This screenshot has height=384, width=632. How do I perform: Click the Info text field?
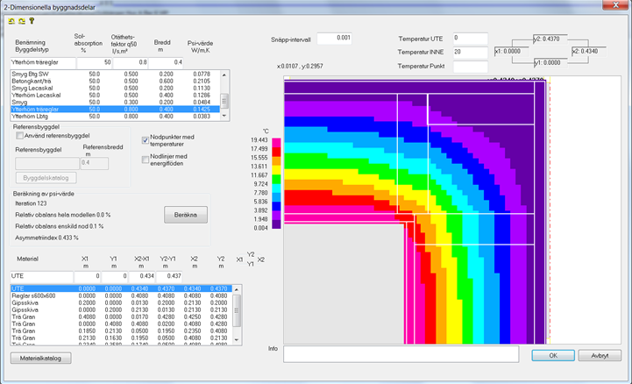pyautogui.click(x=401, y=354)
